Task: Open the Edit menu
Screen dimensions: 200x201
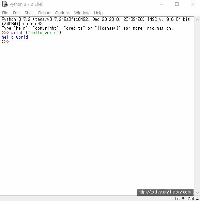Action: [x=16, y=13]
